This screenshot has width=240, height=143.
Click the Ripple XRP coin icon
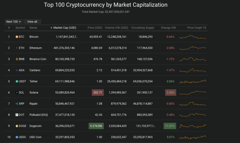[x=17, y=104]
